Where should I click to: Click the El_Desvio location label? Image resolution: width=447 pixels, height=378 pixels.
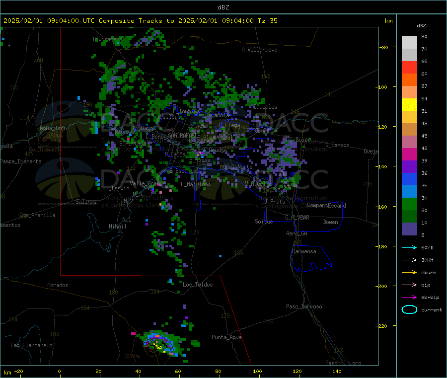click(x=116, y=188)
